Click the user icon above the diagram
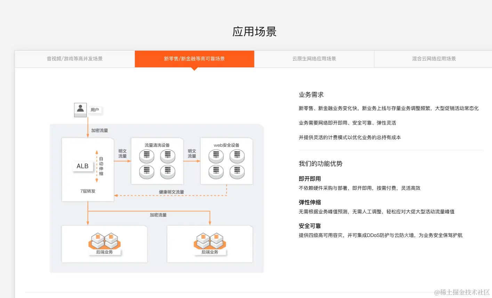The height and width of the screenshot is (298, 492). pos(80,109)
